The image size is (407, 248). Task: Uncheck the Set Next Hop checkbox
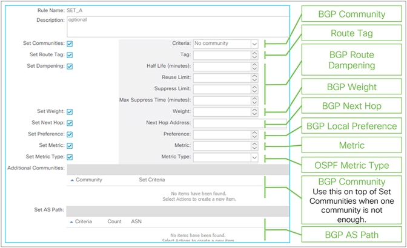70,123
